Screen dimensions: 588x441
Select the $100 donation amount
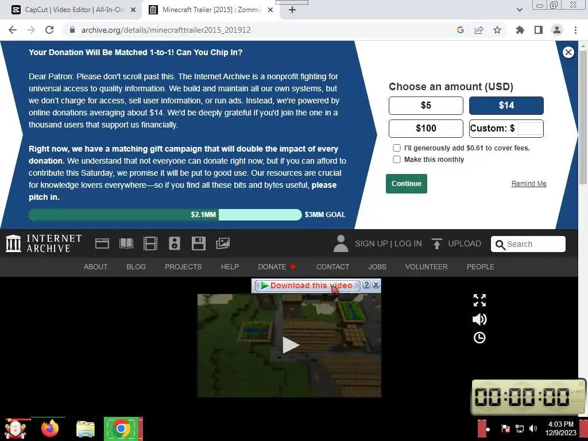426,129
